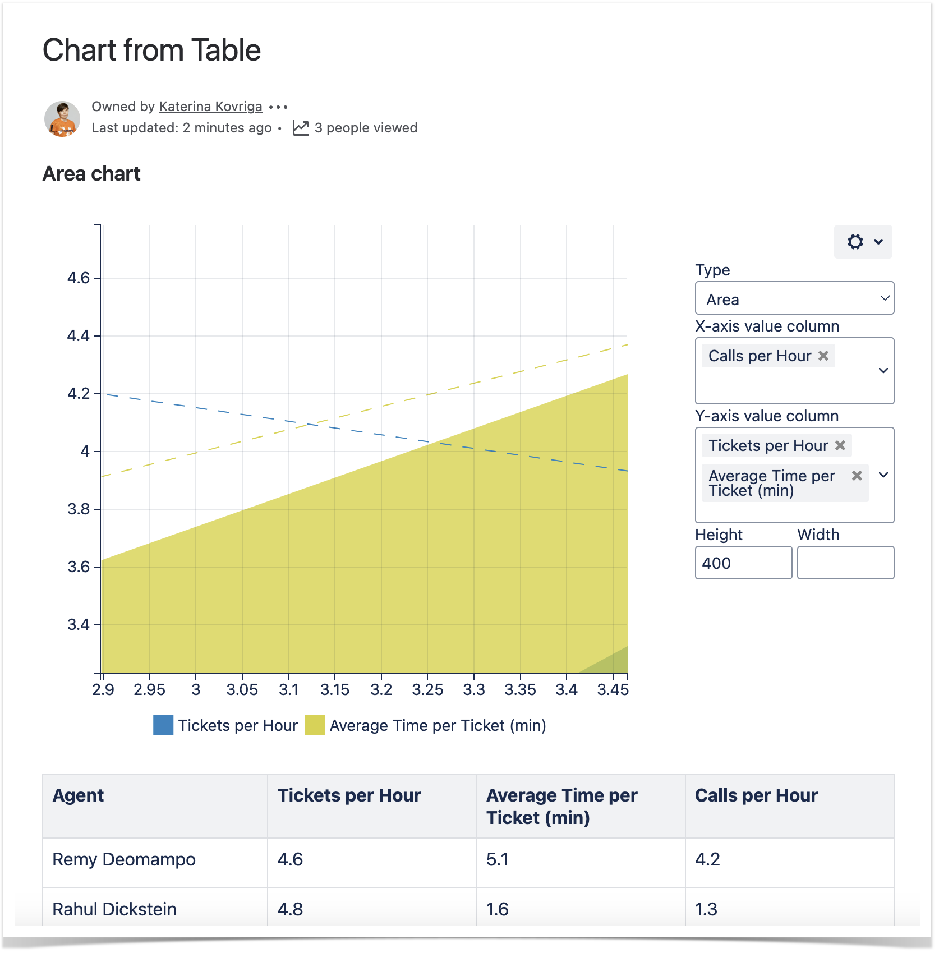Expand the X-axis value column dropdown
The width and height of the screenshot is (939, 953).
pos(883,371)
